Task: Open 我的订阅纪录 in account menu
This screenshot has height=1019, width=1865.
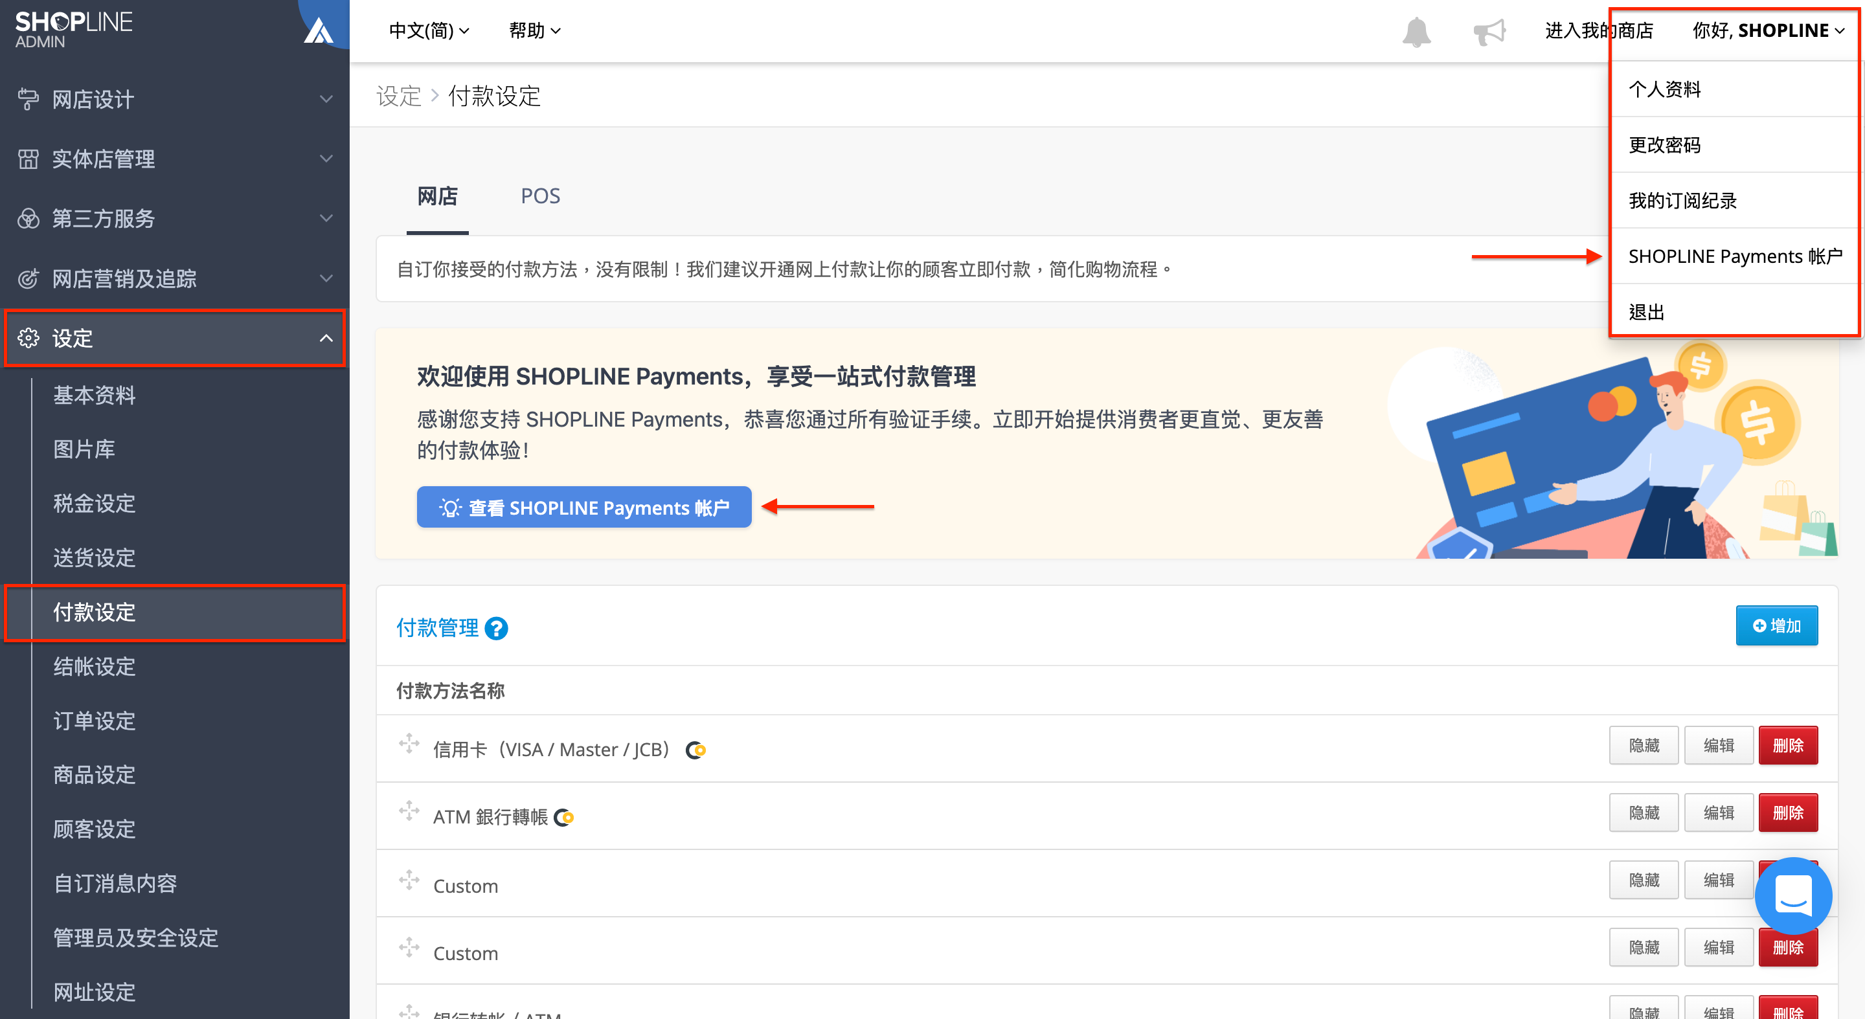Action: pos(1736,201)
